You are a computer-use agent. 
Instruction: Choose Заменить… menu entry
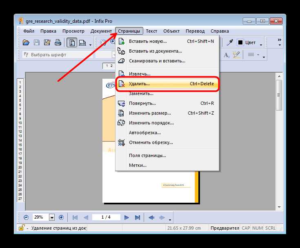point(167,94)
